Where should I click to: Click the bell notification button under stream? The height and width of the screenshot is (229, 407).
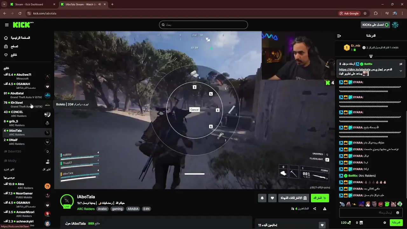click(x=262, y=198)
